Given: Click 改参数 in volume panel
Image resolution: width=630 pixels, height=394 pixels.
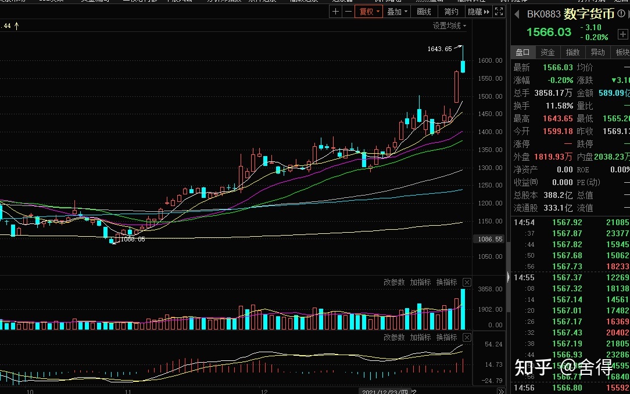Looking at the screenshot, I should point(394,282).
